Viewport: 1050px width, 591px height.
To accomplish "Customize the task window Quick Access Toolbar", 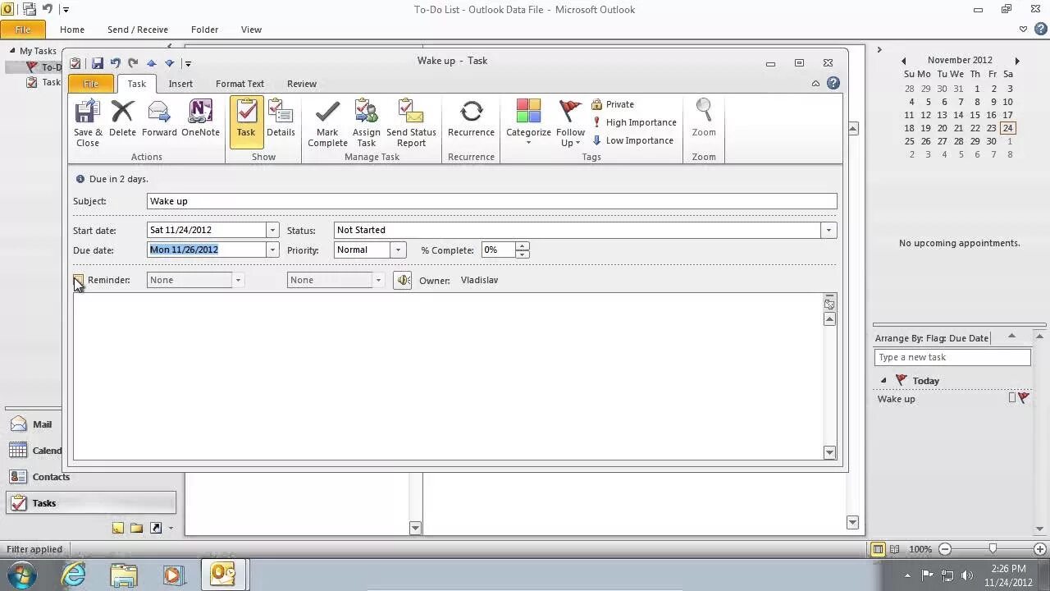I will click(x=188, y=63).
